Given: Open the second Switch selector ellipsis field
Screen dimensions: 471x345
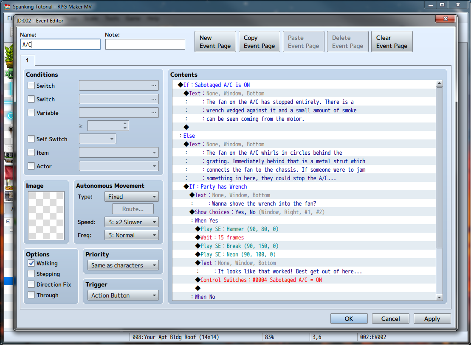Looking at the screenshot, I should point(119,99).
